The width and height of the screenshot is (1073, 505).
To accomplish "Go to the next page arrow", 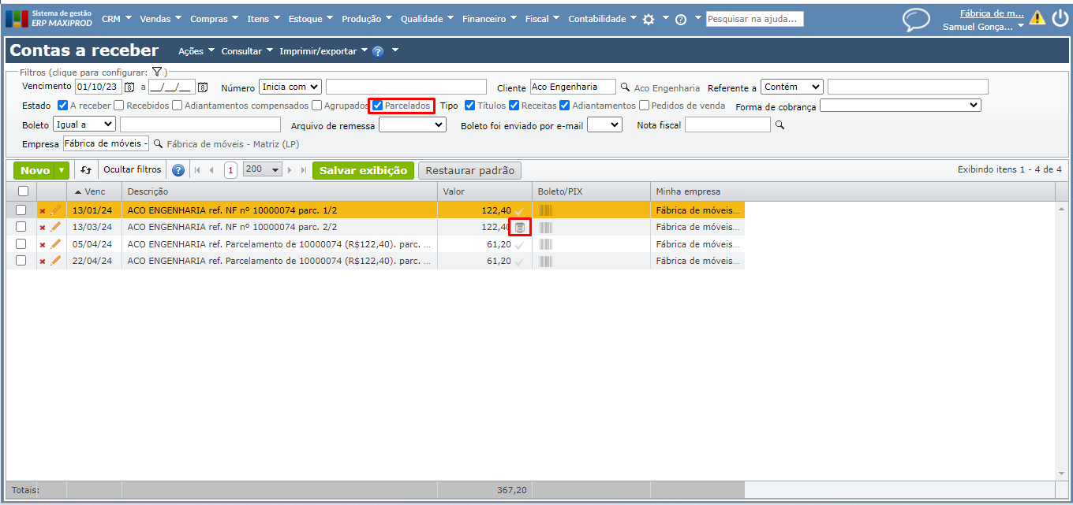I will (x=290, y=170).
